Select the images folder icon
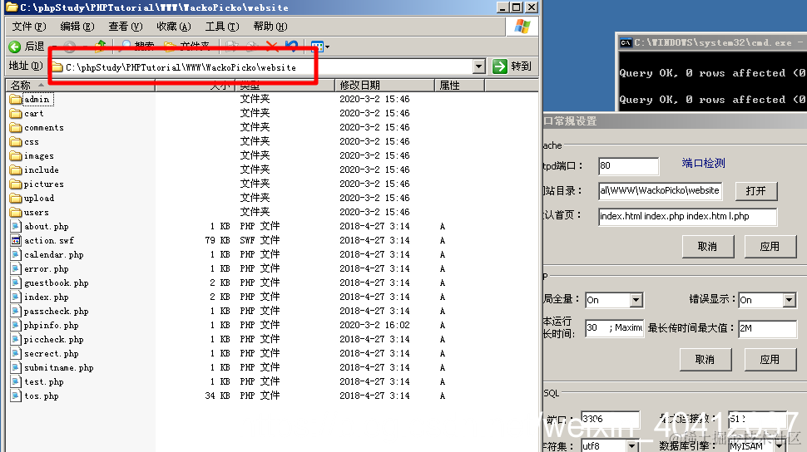This screenshot has width=807, height=452. pos(16,156)
